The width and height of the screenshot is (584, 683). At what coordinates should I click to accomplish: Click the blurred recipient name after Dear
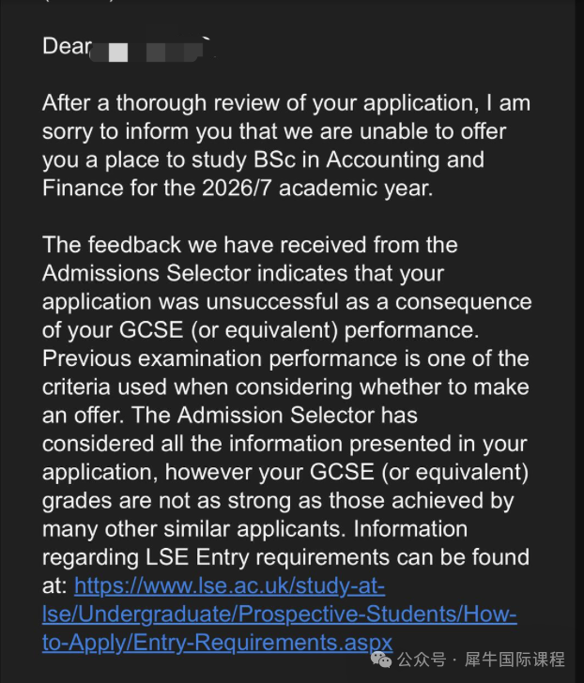coord(150,50)
